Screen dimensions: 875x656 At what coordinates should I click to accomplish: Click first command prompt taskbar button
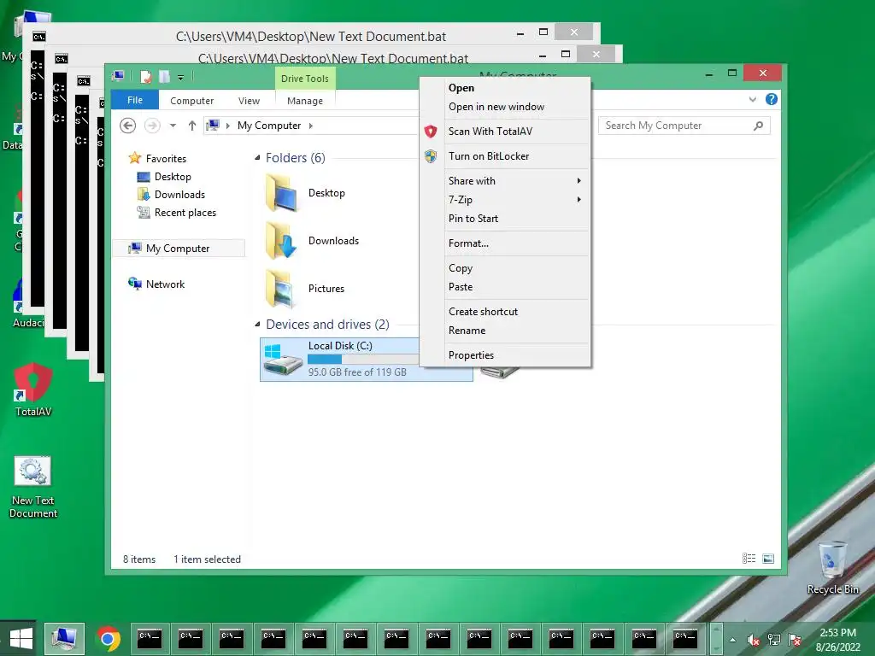(x=149, y=639)
